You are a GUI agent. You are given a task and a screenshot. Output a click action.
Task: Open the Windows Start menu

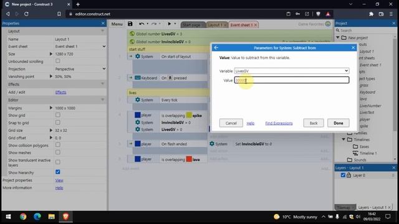(x=8, y=217)
